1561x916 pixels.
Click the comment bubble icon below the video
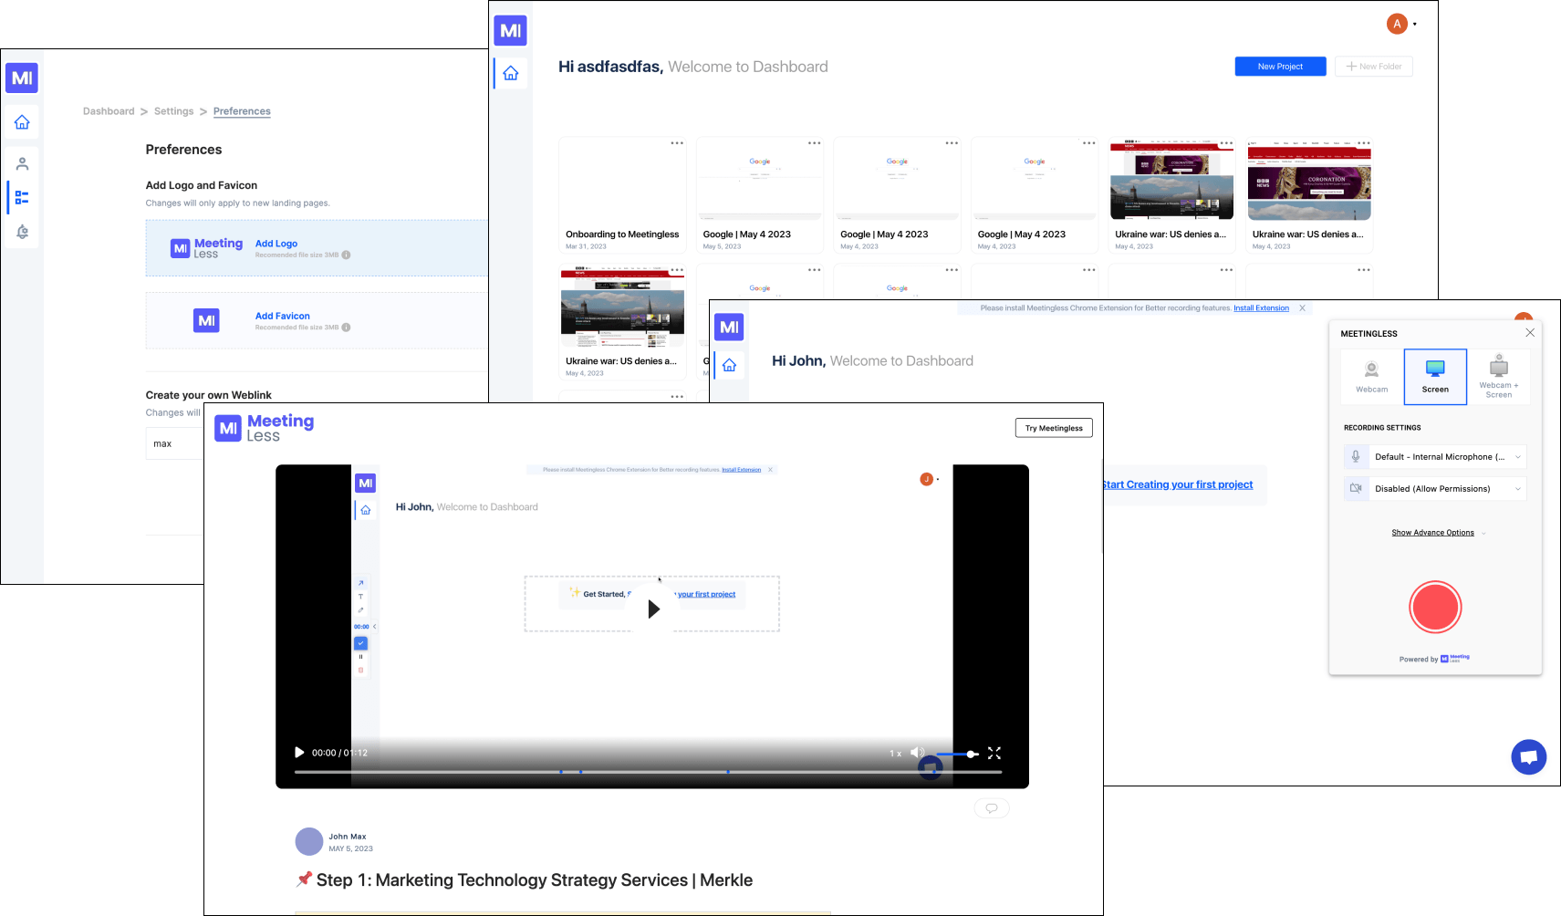(992, 807)
